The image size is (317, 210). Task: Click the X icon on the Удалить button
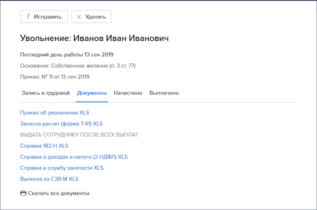(79, 17)
